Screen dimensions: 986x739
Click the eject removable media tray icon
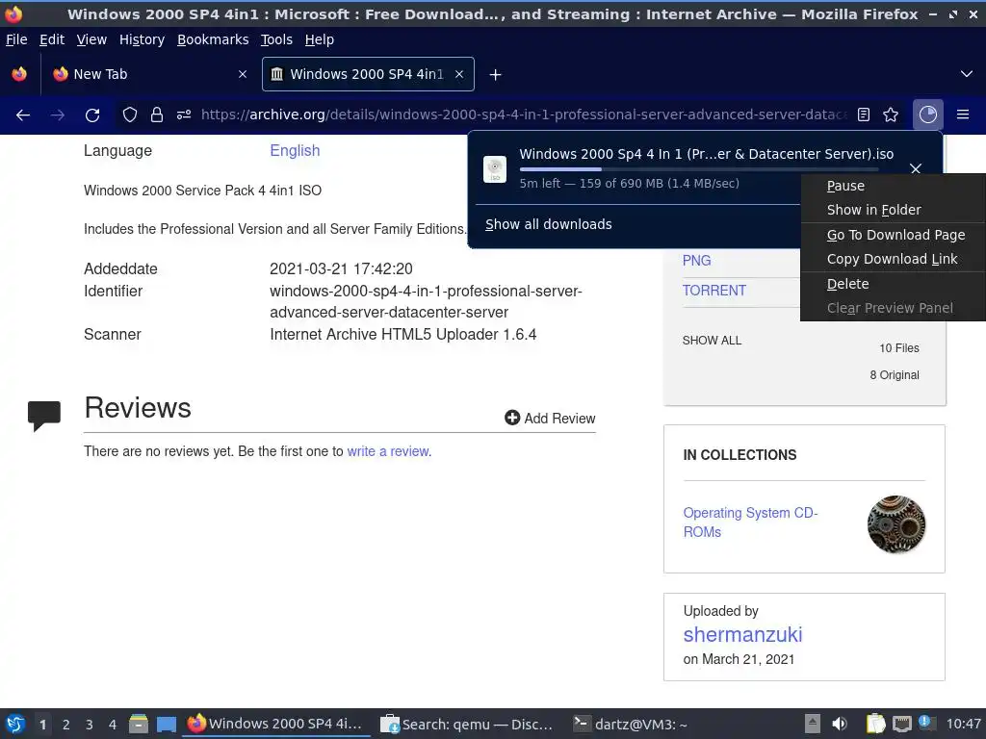813,724
